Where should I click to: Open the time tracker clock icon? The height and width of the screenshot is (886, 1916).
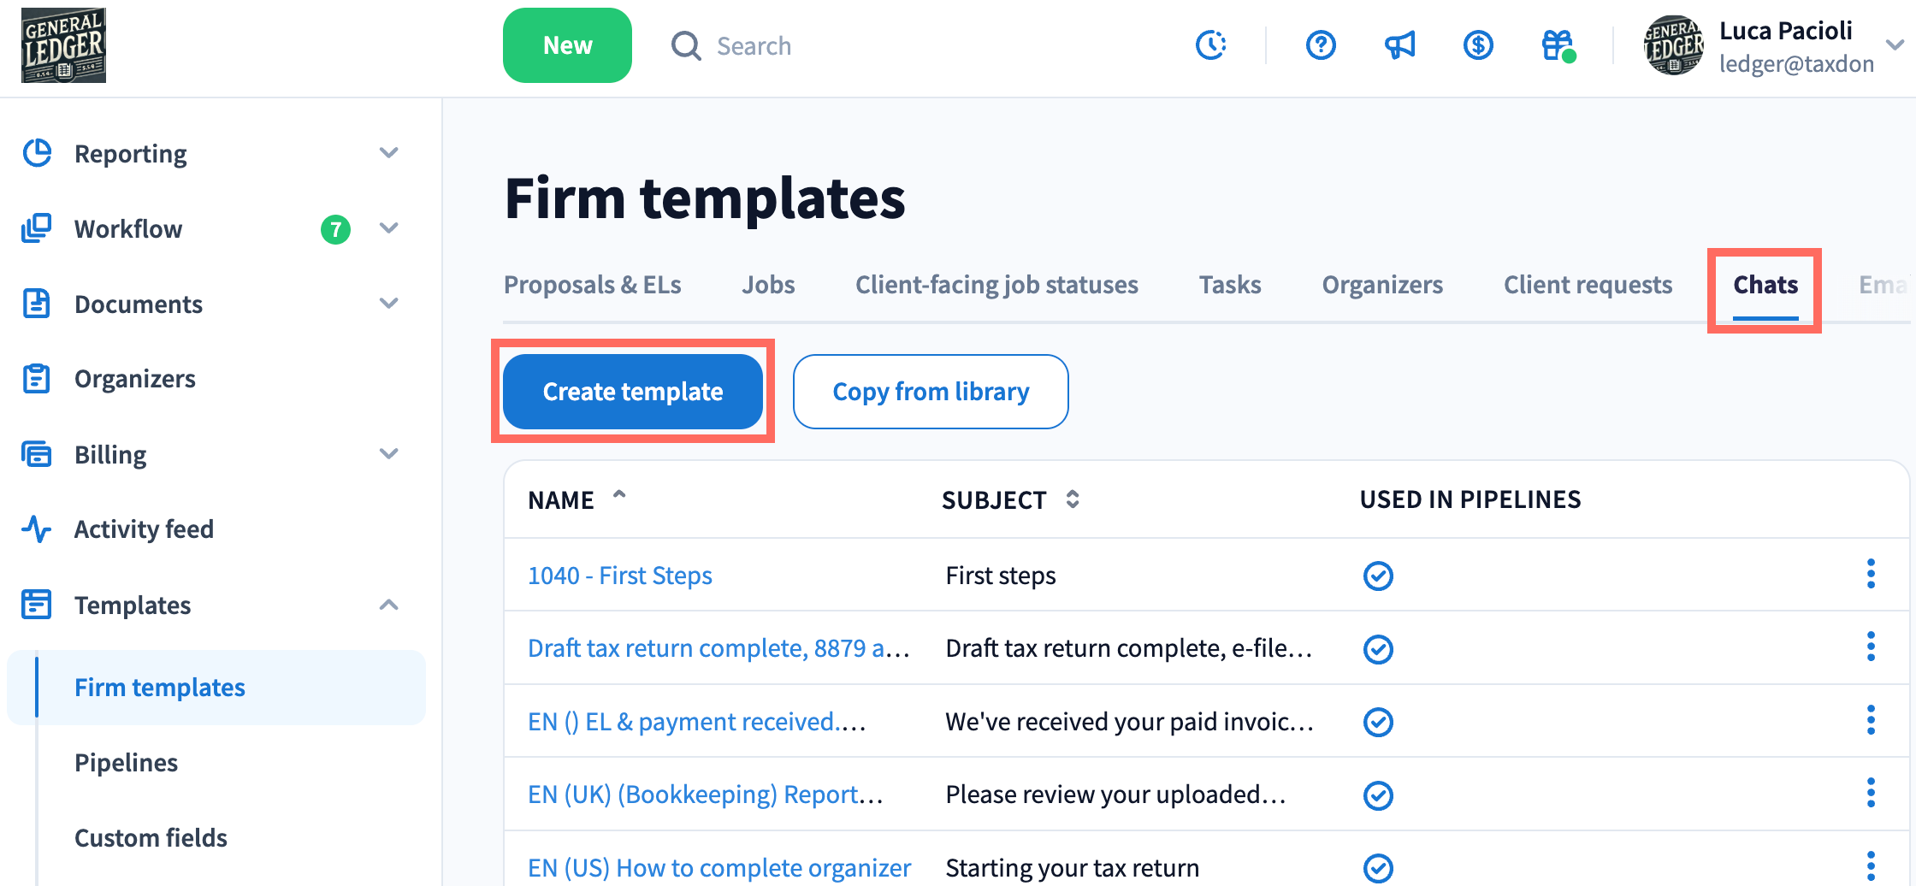pos(1211,45)
